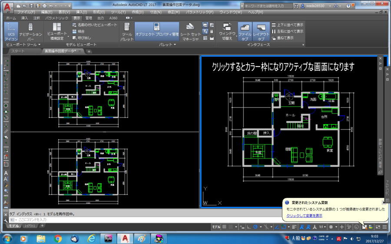
Task: Toggle the grid display in status bar
Action: (225, 227)
